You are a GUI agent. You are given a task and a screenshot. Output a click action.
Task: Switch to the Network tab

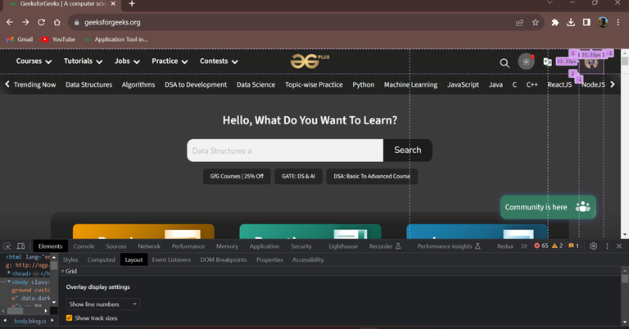(149, 246)
